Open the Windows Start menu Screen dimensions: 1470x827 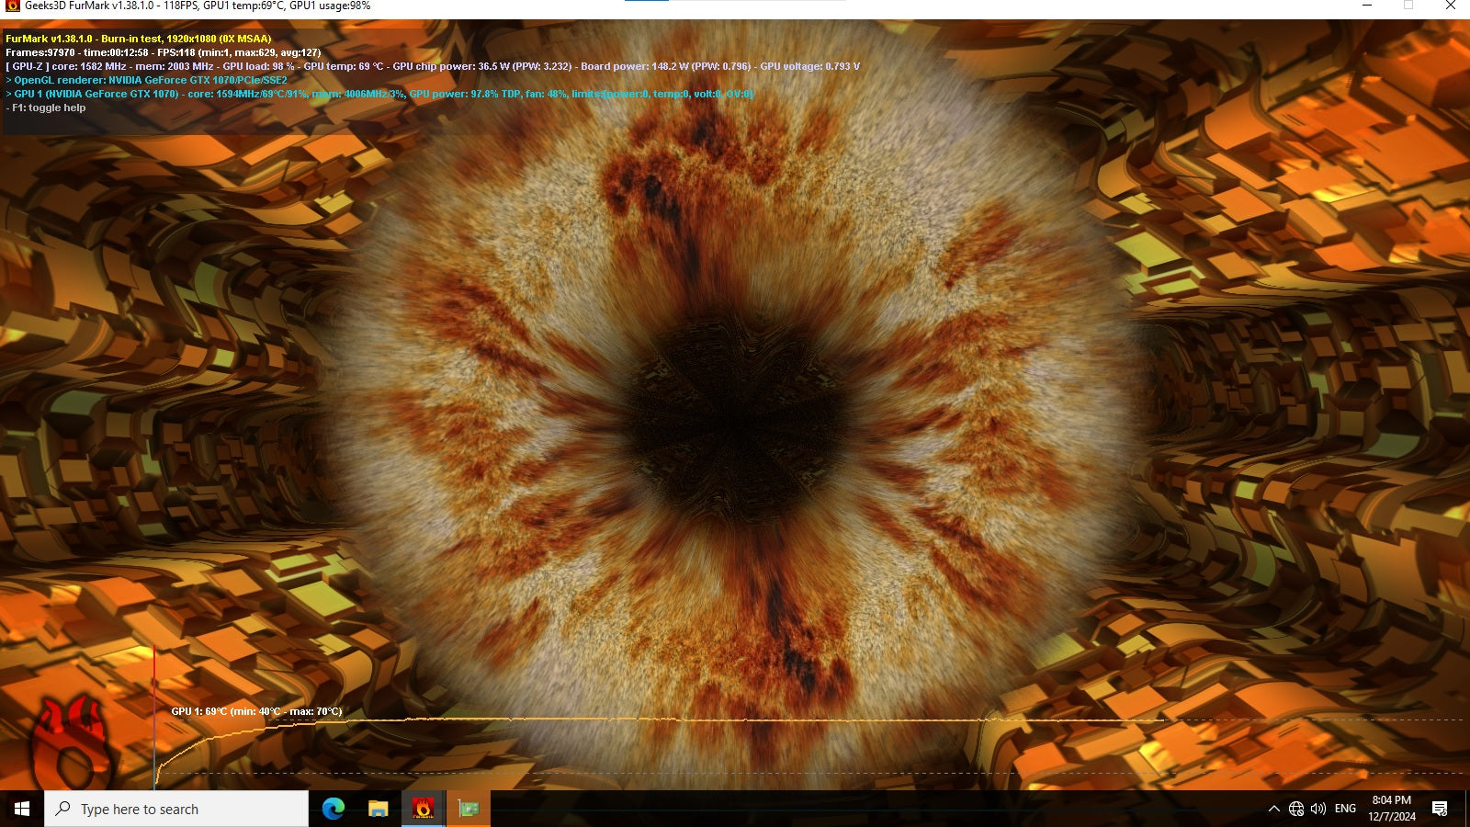pyautogui.click(x=22, y=809)
